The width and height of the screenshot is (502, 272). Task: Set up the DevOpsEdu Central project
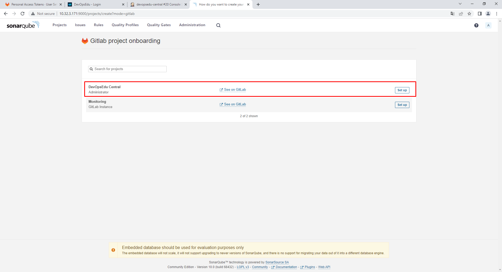point(402,90)
